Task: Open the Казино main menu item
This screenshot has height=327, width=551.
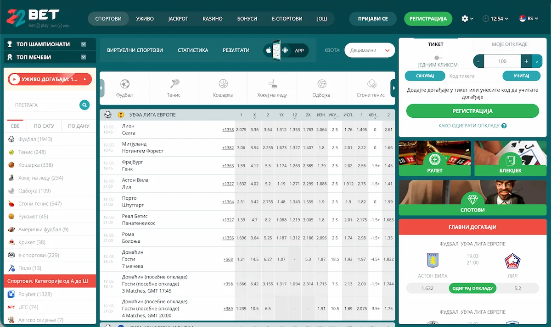Action: coord(213,19)
